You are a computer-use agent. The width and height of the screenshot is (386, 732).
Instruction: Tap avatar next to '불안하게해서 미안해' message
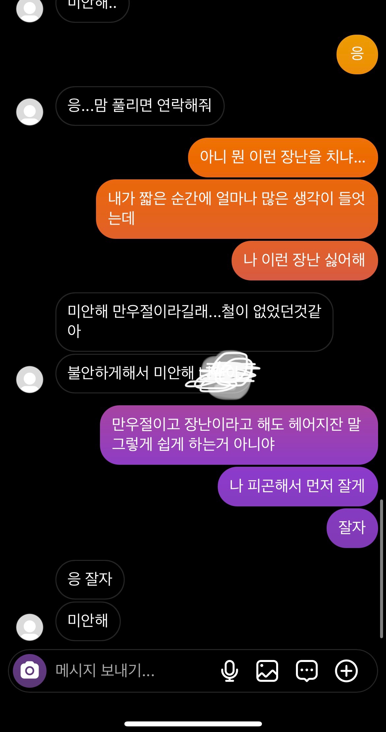30,379
